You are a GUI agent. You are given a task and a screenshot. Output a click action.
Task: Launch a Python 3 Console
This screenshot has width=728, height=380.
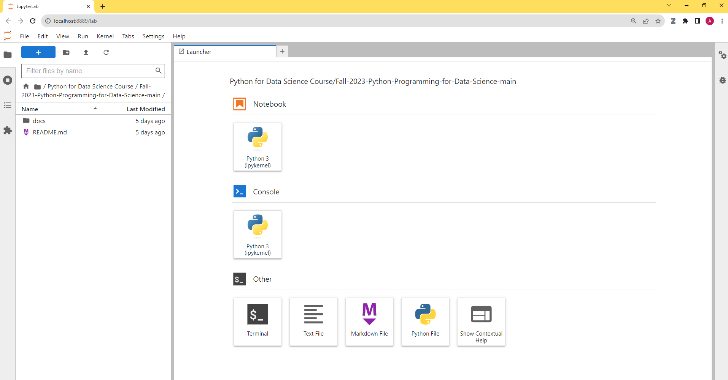tap(258, 235)
